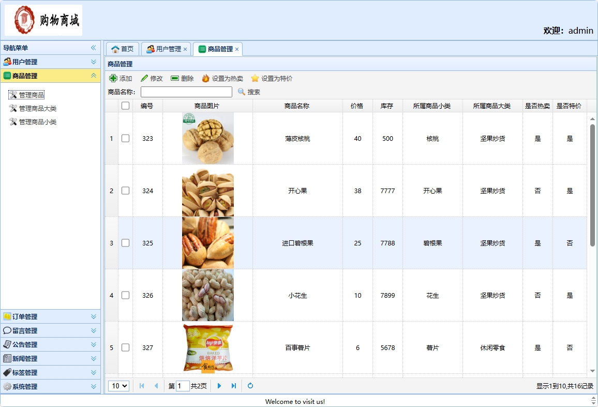Check the select-all checkbox in table header
This screenshot has width=598, height=407.
(126, 105)
